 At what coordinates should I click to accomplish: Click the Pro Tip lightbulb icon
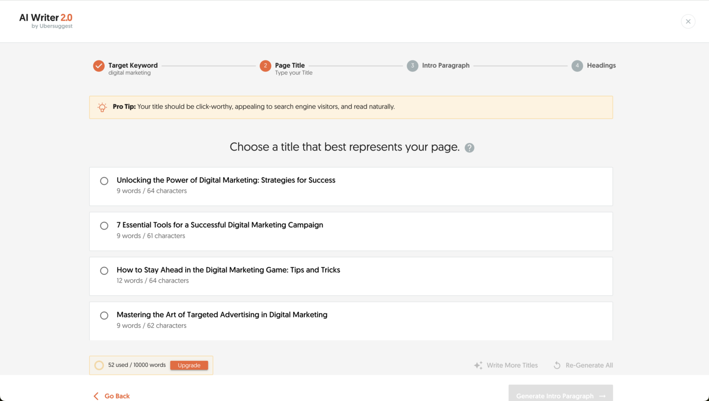click(102, 107)
